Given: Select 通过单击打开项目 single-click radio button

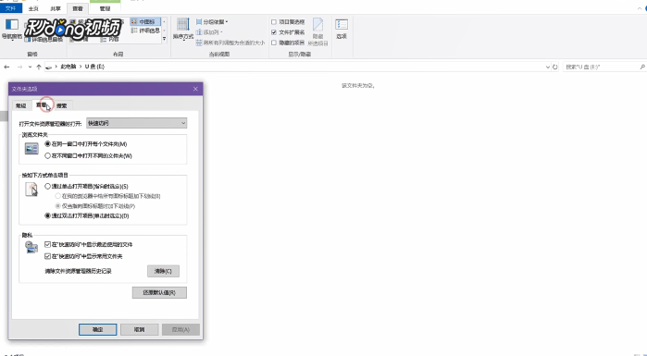Looking at the screenshot, I should point(47,186).
